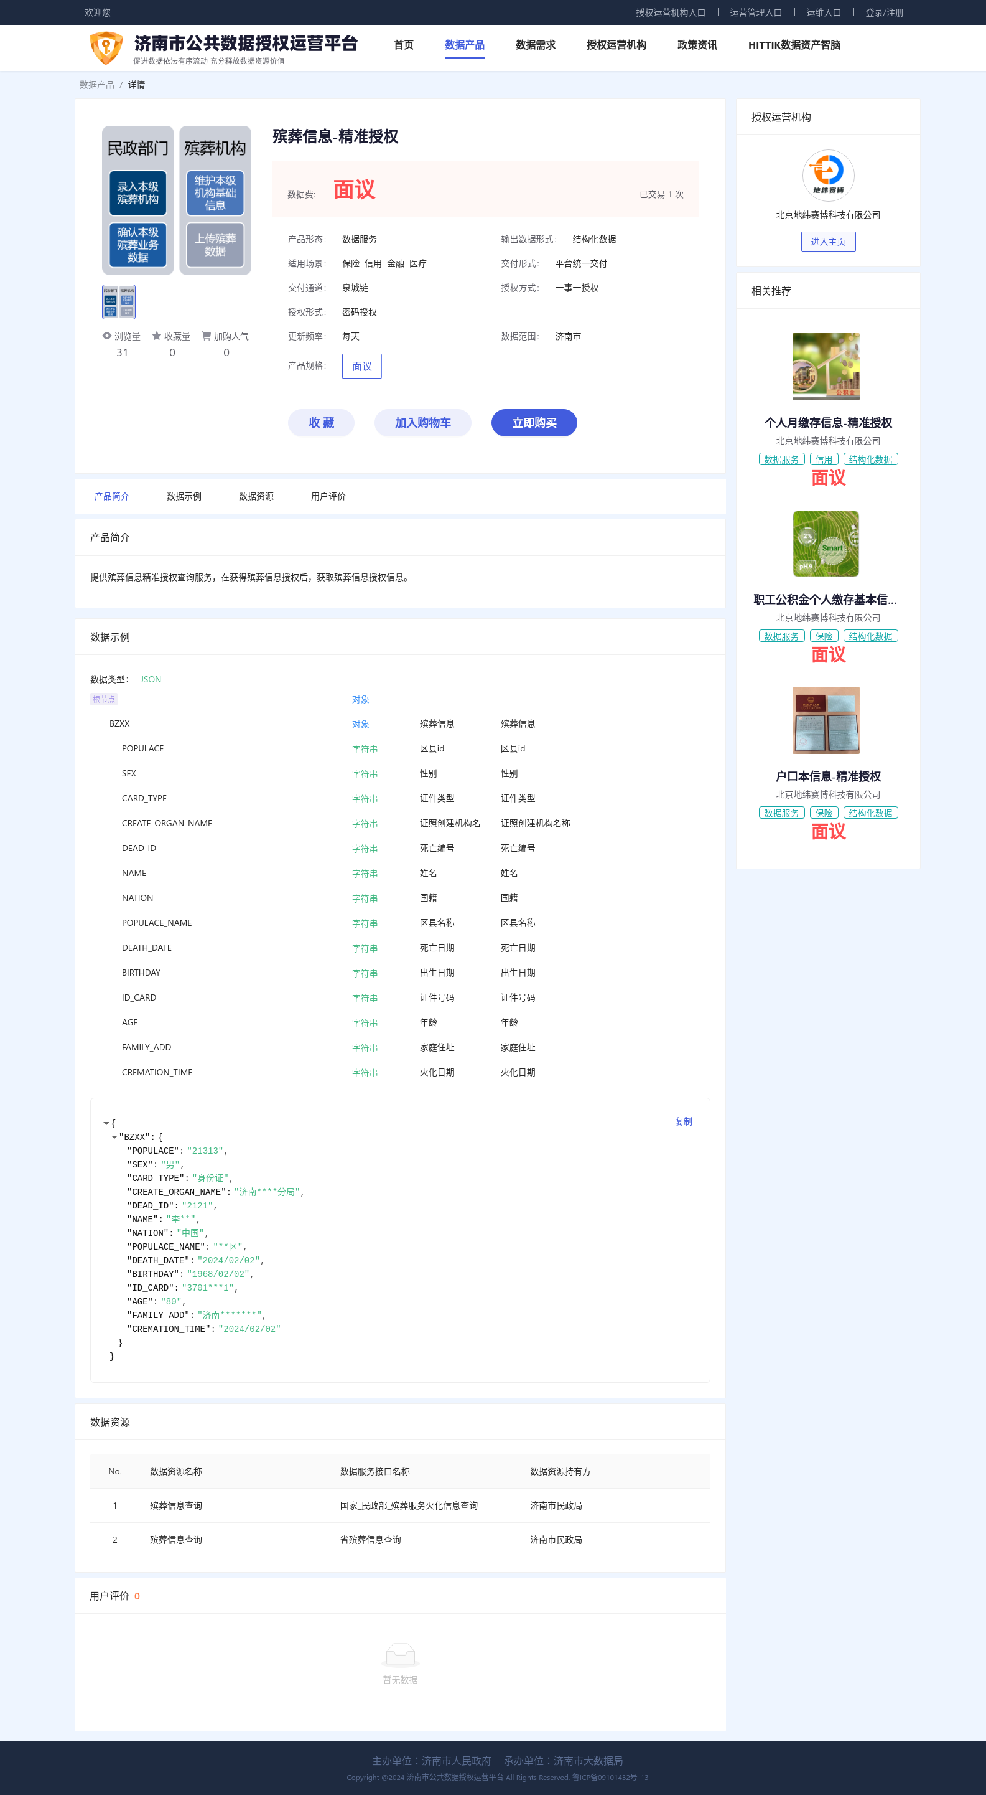Click the 加入购物车 button
The height and width of the screenshot is (1795, 986).
point(422,423)
